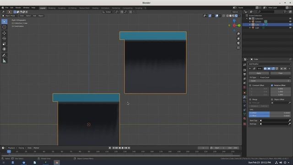Switch to the Sculpting workspace tab

tap(62, 8)
